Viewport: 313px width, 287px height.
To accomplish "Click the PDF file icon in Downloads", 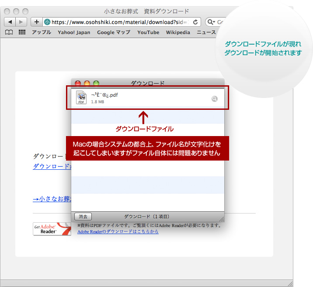I will click(x=81, y=98).
